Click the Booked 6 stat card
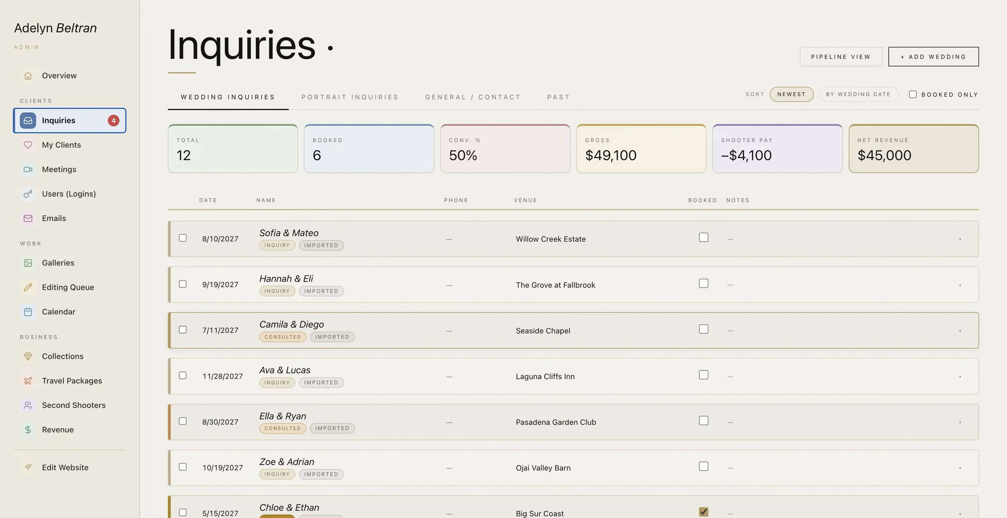Viewport: 1007px width, 518px height. 369,148
